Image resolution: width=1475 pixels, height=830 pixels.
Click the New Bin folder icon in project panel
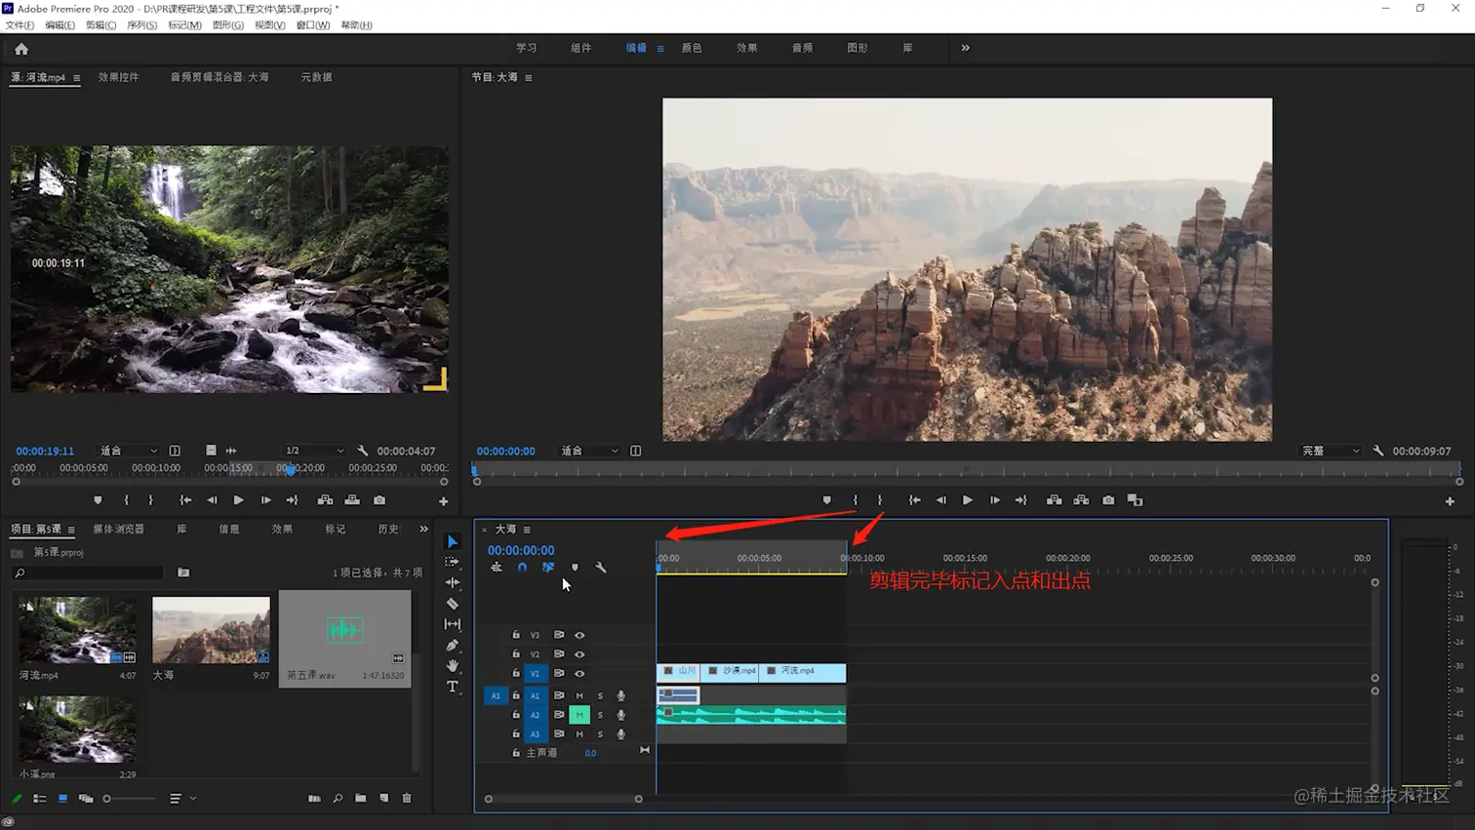tap(361, 799)
